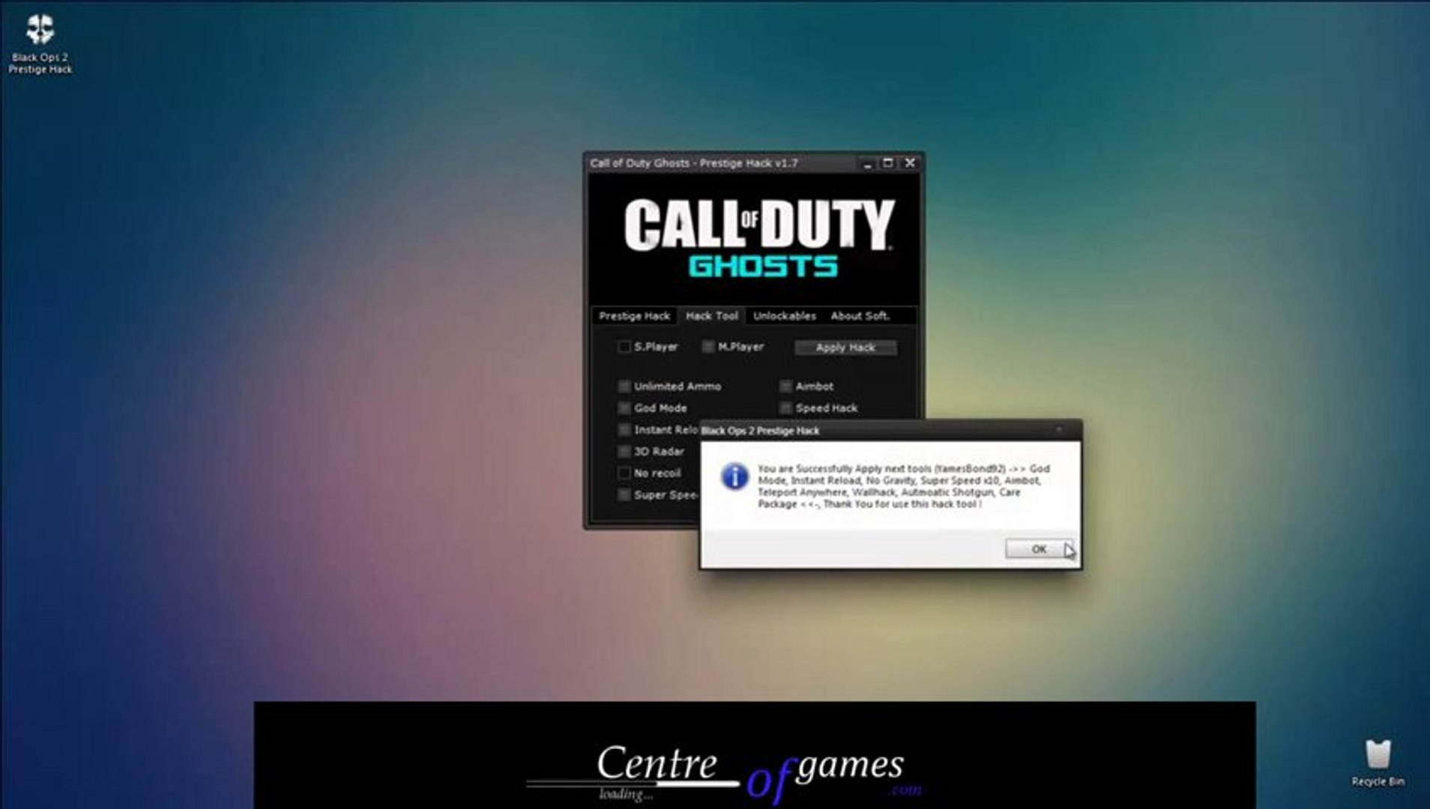Minimize the Prestige Hack v1.7 window
1430x809 pixels.
tap(866, 163)
